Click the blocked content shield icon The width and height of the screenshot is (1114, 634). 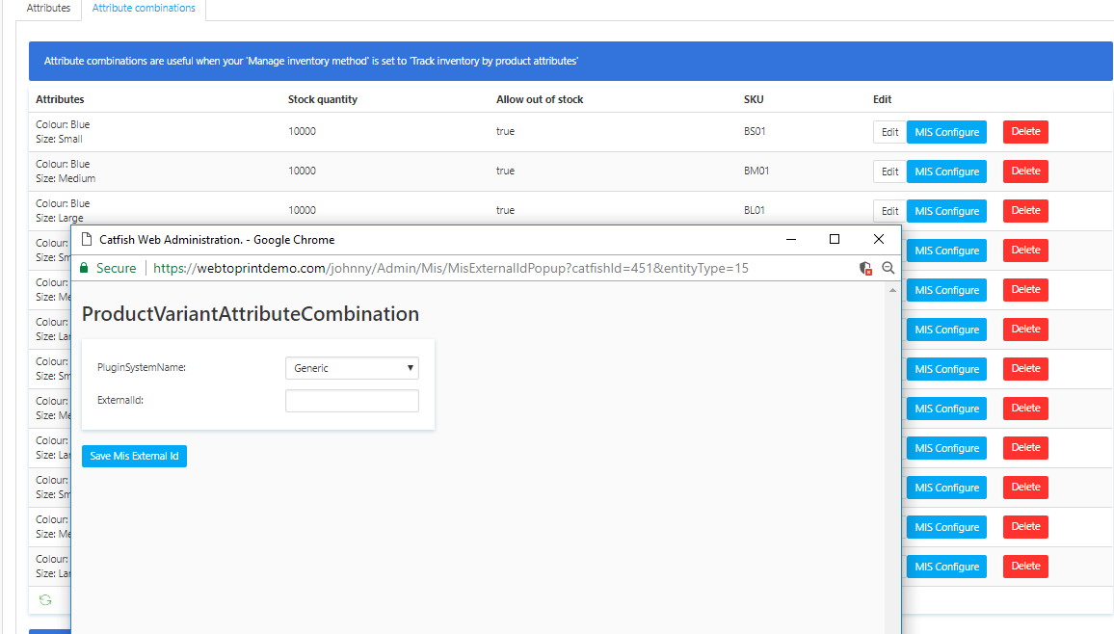tap(865, 268)
